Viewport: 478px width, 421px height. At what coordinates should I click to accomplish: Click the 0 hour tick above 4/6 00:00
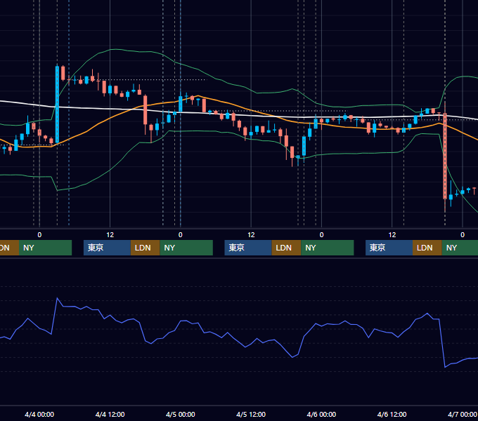coord(321,235)
